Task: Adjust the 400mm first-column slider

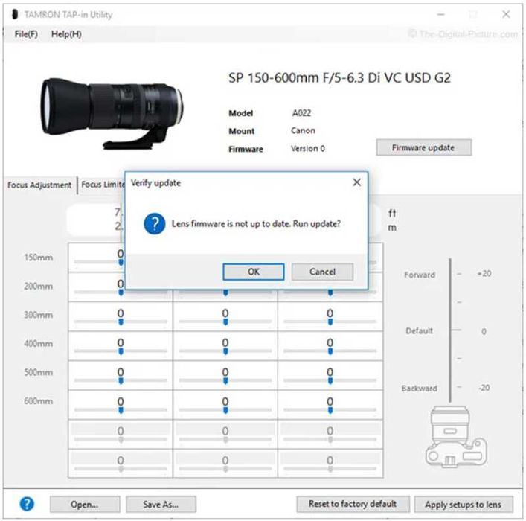Action: click(121, 351)
